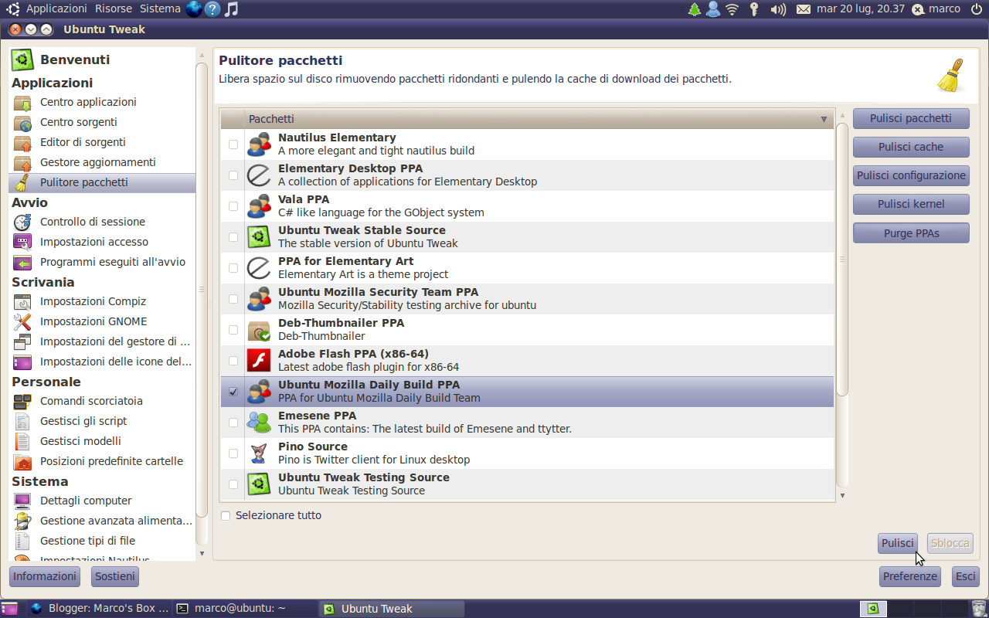Click the Pulitore pacchetti broom icon in sidebar
The image size is (989, 618).
tap(23, 182)
